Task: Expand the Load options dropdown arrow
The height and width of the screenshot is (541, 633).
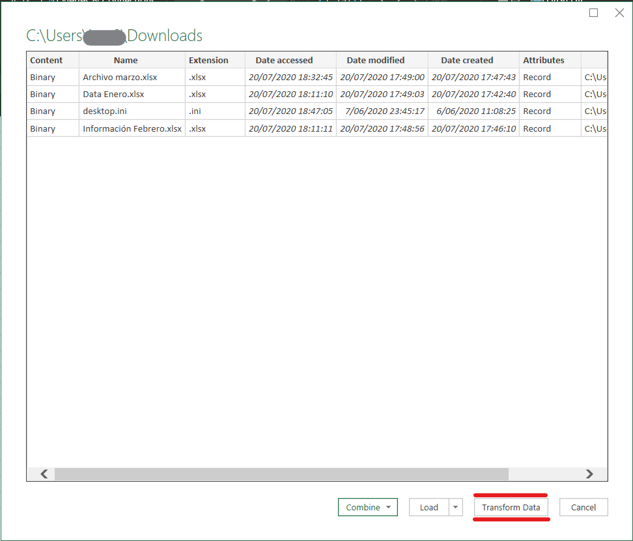Action: click(456, 507)
